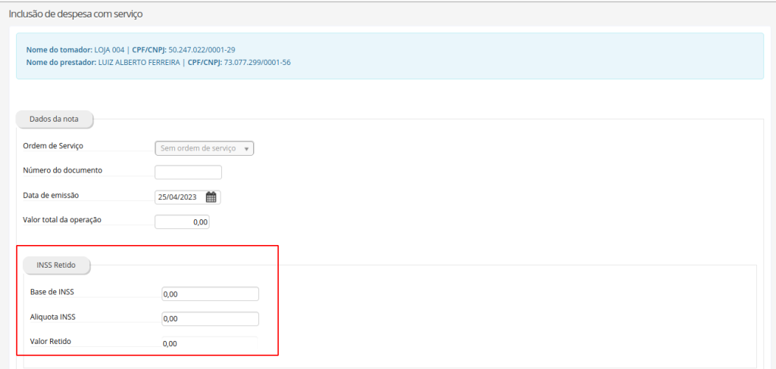Click the Aliquota INSS input box

click(x=210, y=319)
